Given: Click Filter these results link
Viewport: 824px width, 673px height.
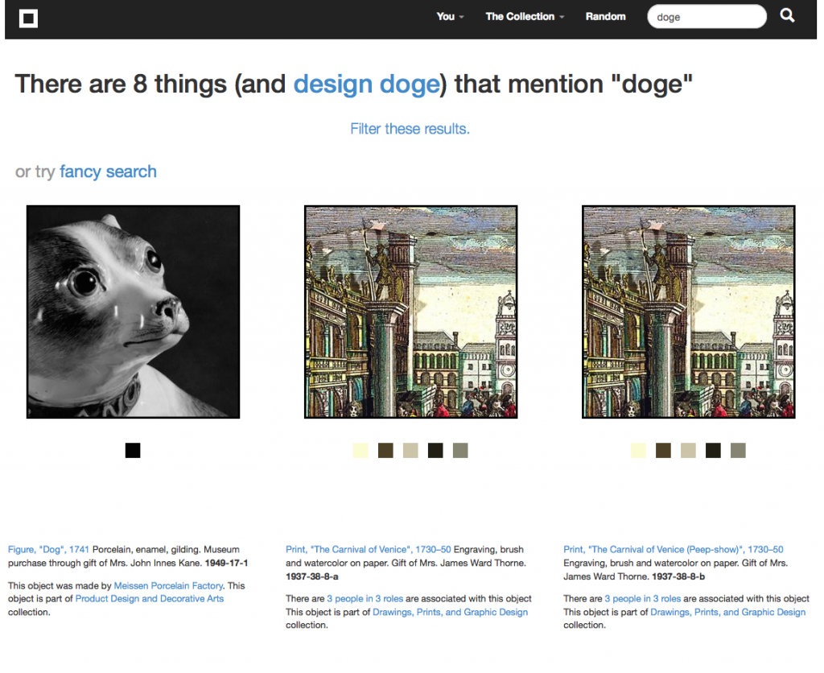Looking at the screenshot, I should click(410, 129).
